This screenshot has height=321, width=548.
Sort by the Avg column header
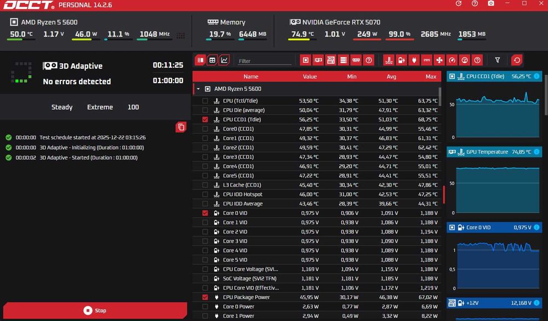click(x=391, y=77)
